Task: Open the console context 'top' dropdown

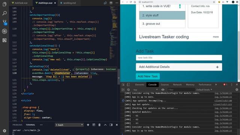Action: click(x=145, y=90)
